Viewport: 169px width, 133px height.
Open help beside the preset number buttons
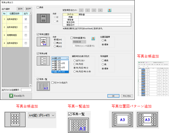tap(109, 10)
